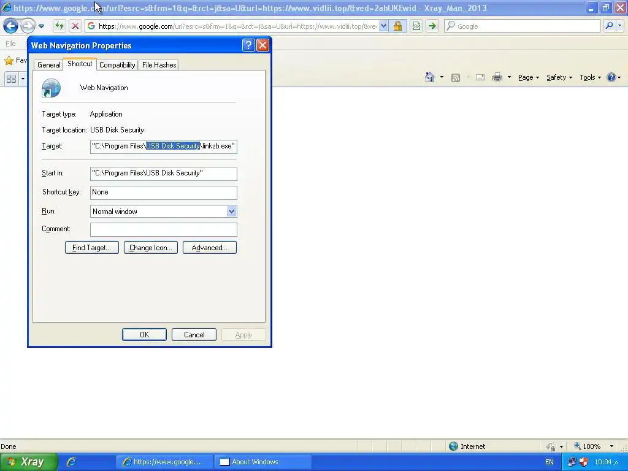The image size is (628, 471).
Task: Click the Internet zone globe icon
Action: coord(453,446)
